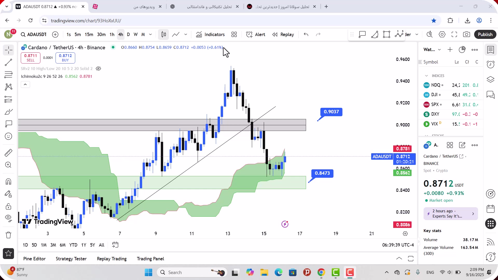
Task: Set chart range to All
Action: point(102,245)
